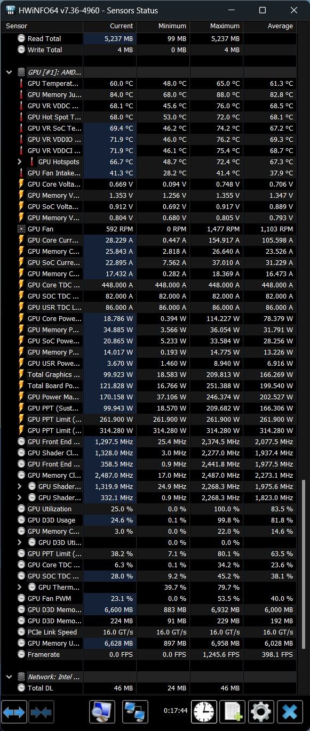Select the GPU D3D Usage row label

coord(51,520)
